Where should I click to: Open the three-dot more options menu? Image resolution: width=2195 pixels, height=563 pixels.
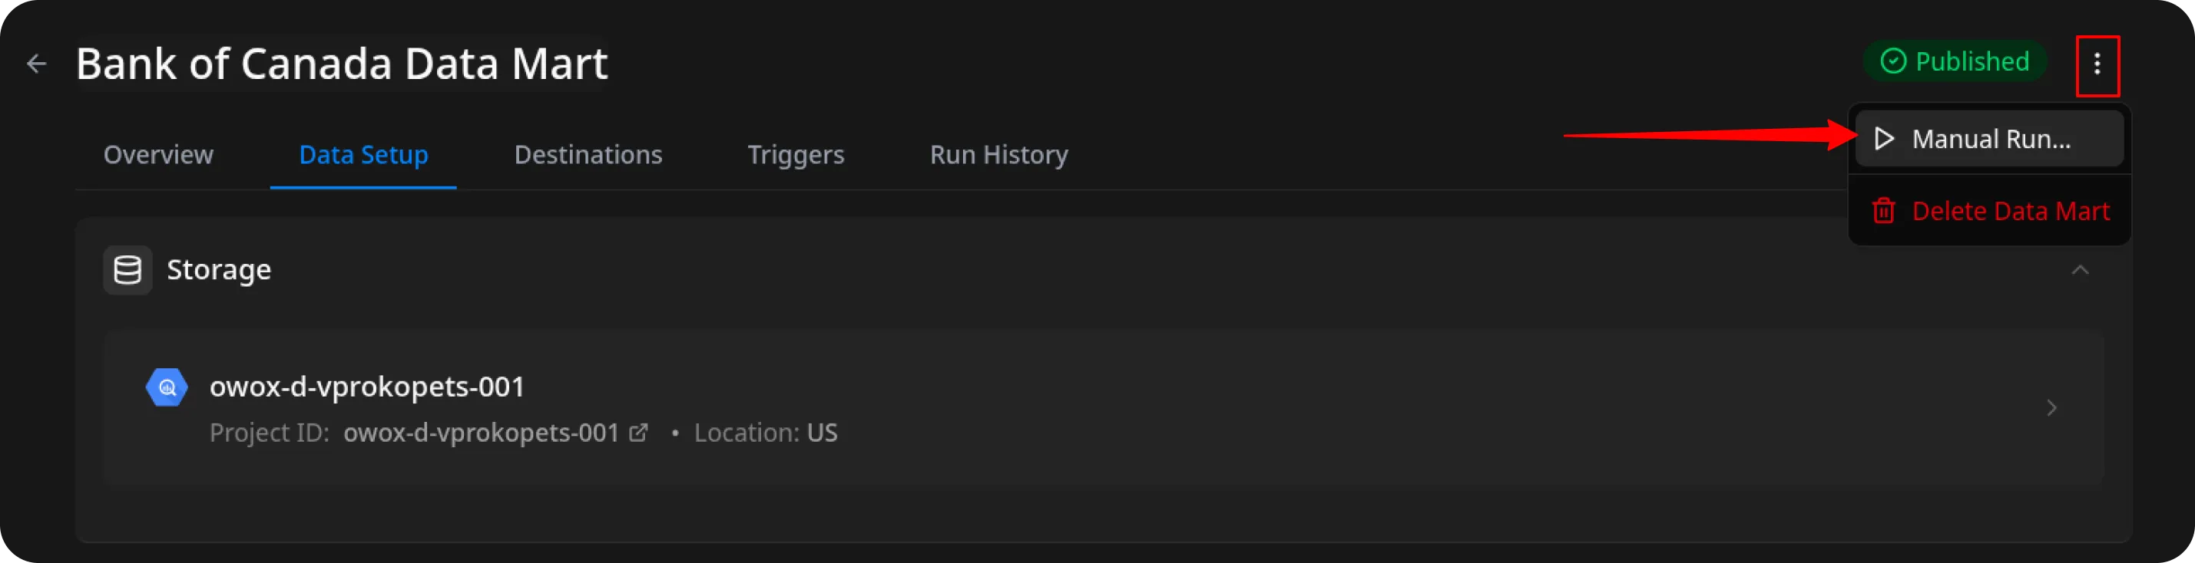click(x=2097, y=64)
